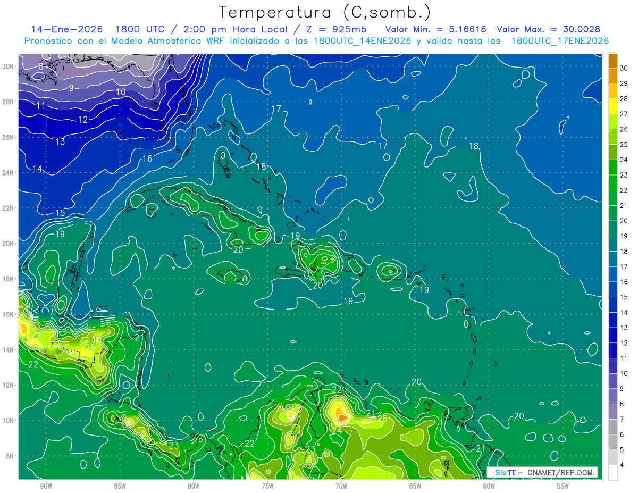This screenshot has width=638, height=493.
Task: Click the dark blue color bar segment between 12 and 13
Action: [613, 335]
